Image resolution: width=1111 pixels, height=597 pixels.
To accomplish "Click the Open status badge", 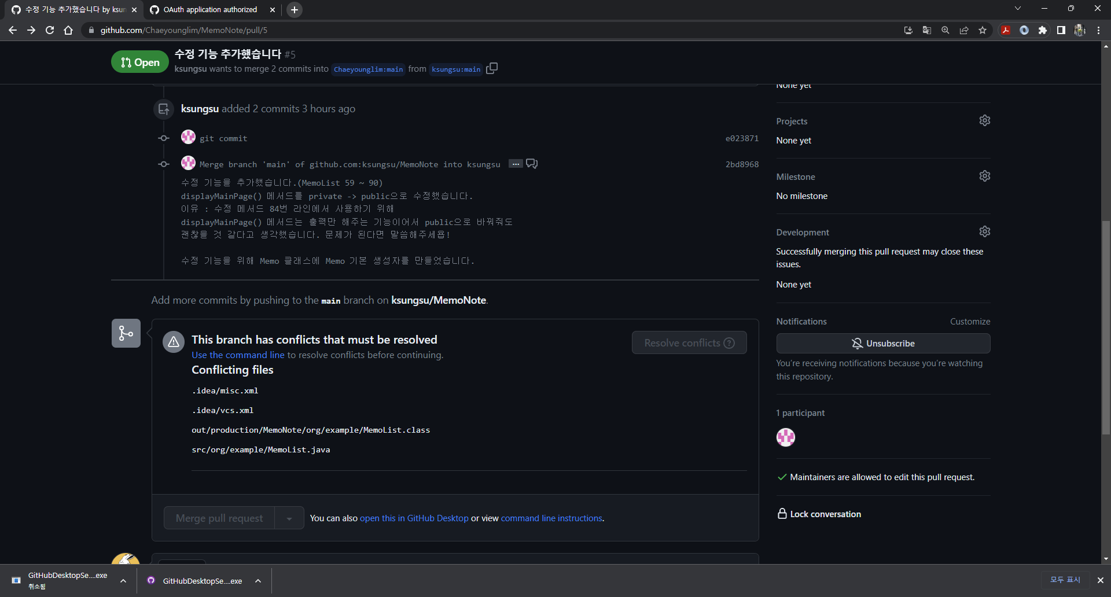I will click(139, 62).
